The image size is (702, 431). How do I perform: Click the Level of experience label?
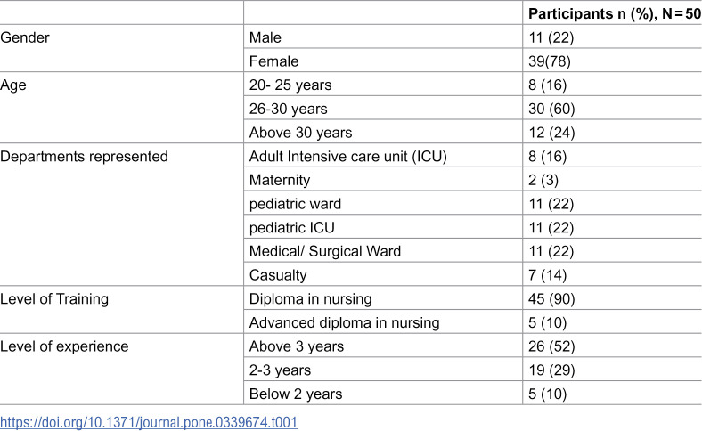(64, 346)
